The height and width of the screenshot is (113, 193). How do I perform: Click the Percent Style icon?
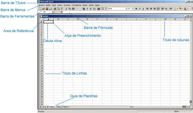(x=166, y=9)
